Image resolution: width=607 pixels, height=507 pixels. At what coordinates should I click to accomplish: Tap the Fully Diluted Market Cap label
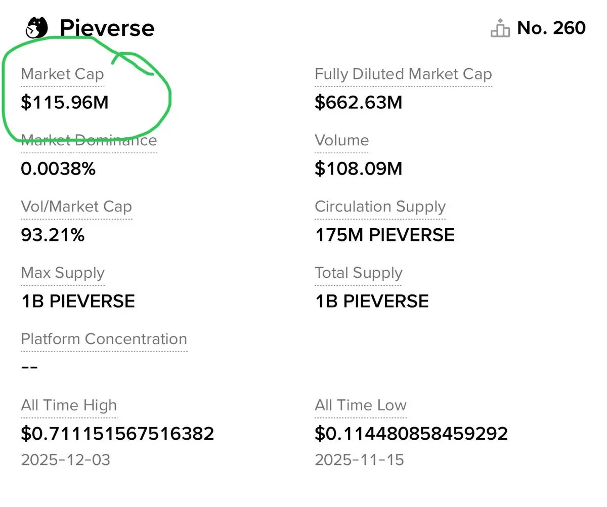[x=403, y=74]
